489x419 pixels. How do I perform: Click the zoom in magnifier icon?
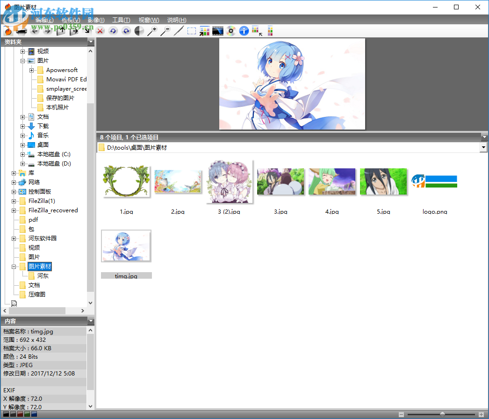(152, 31)
